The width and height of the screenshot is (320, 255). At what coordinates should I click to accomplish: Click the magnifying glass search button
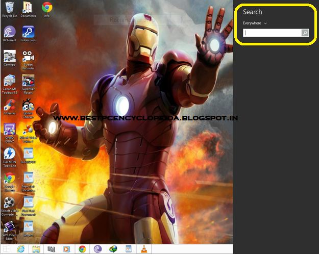pyautogui.click(x=305, y=33)
